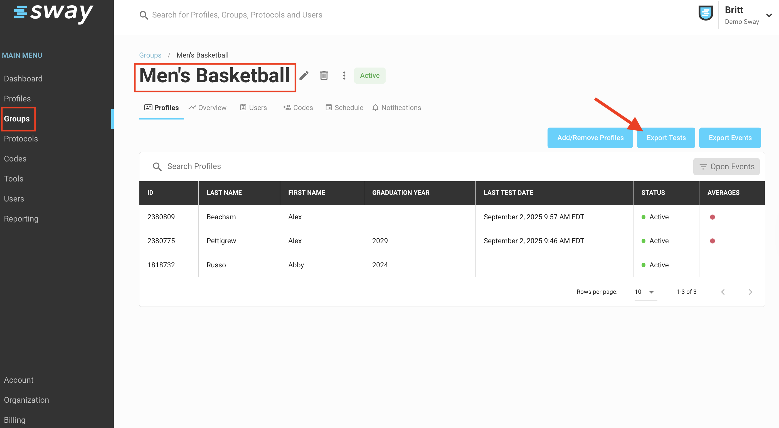The image size is (779, 428).
Task: Expand the Britt user account dropdown
Action: pos(769,15)
